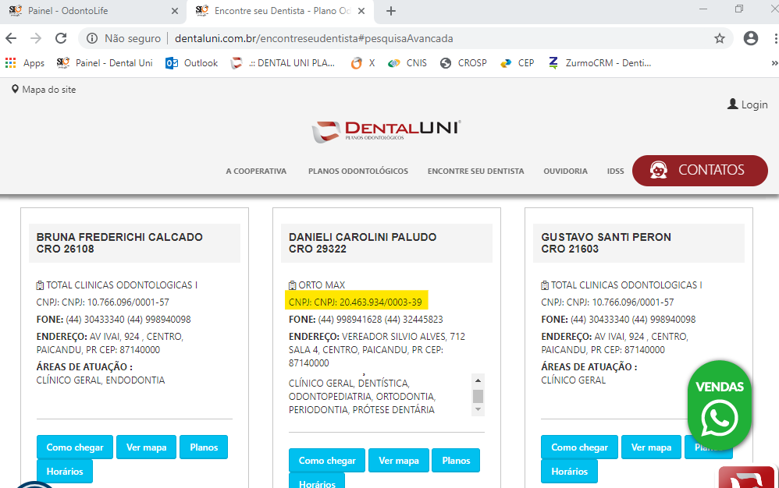This screenshot has height=488, width=779.
Task: Open 'A COOPERATIVA' menu item
Action: [256, 171]
